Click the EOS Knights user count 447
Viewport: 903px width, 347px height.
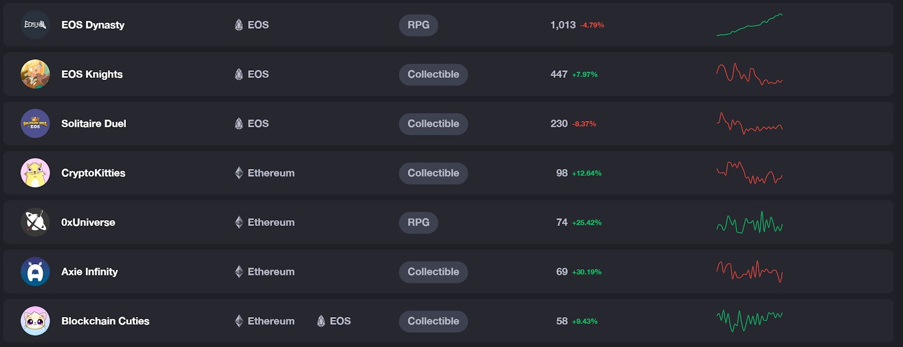(559, 74)
